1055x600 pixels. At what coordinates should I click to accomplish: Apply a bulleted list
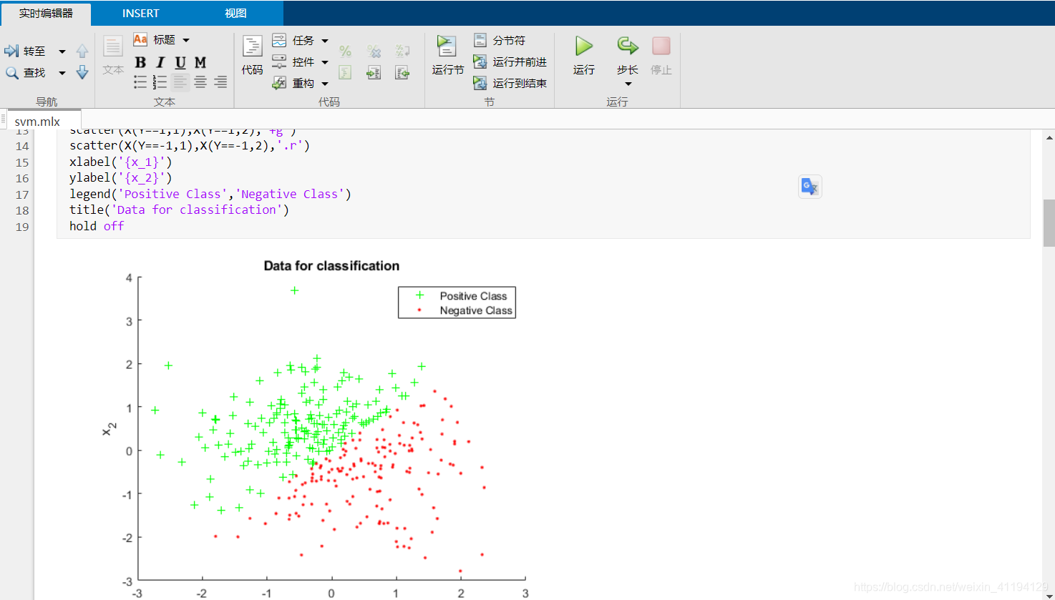click(140, 82)
